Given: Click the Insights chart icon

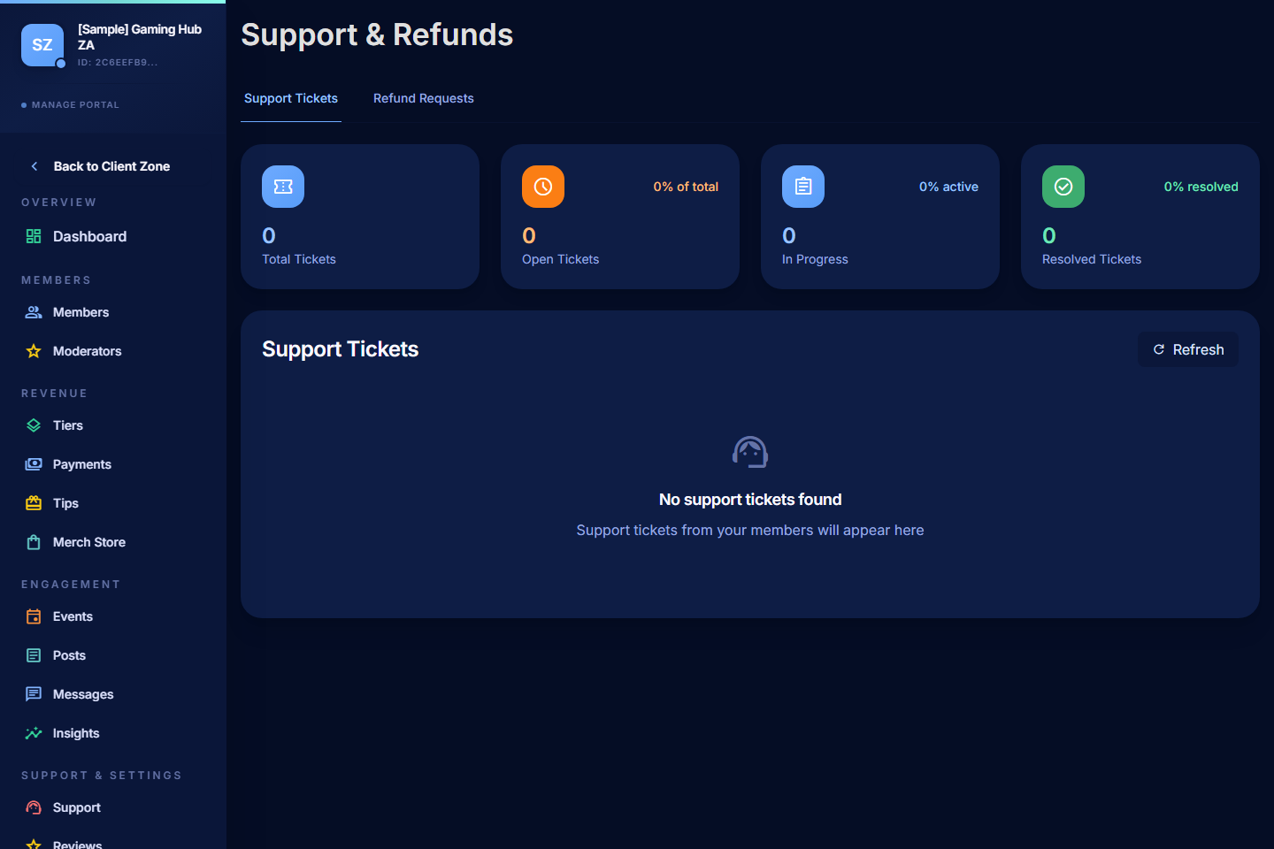Looking at the screenshot, I should pos(34,733).
